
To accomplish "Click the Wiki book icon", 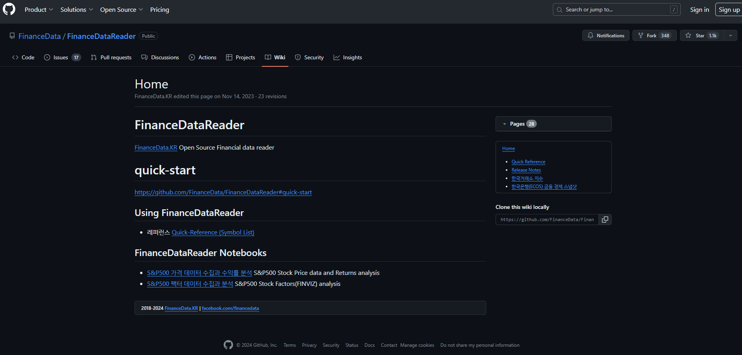I will tap(268, 57).
